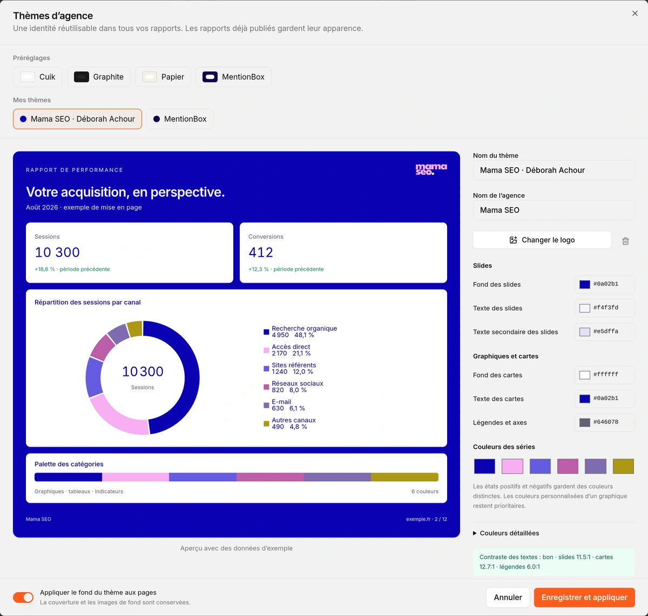Open Légendes et axes color swatch
Screen dimensions: 648x616
(585, 422)
